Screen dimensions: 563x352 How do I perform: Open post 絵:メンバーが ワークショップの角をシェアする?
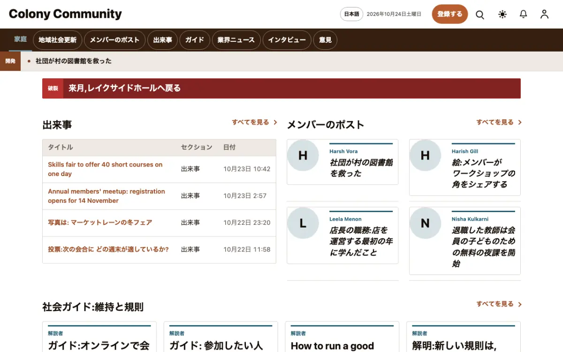coord(483,173)
